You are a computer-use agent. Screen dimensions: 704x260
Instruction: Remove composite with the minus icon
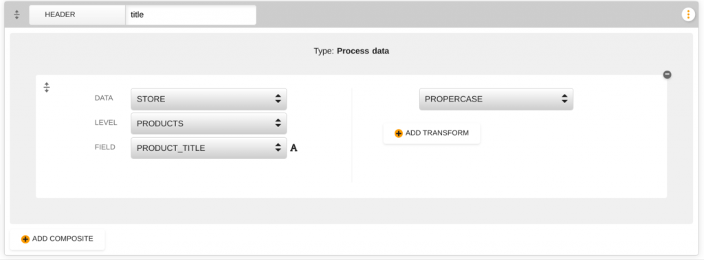click(x=667, y=74)
